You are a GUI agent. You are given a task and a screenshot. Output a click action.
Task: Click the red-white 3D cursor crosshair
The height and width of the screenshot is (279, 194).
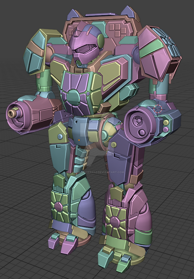click(158, 109)
